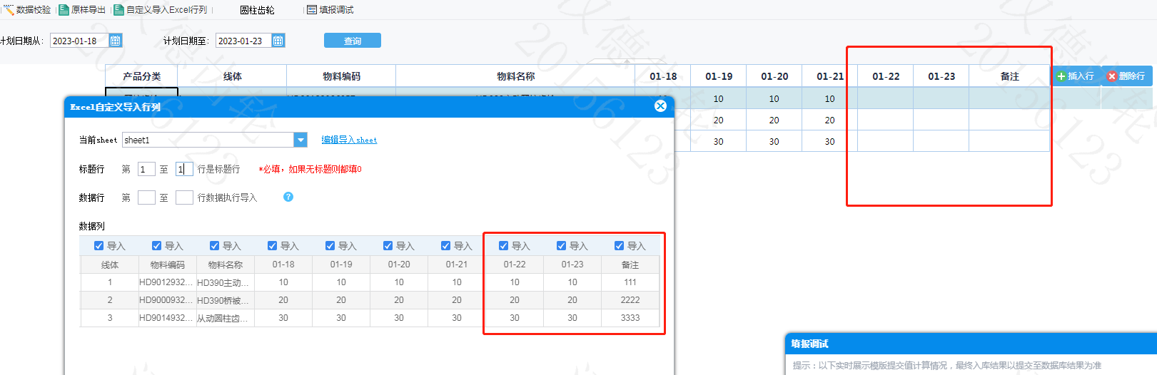Click the main table 物料名称 column header
The image size is (1157, 375).
515,76
